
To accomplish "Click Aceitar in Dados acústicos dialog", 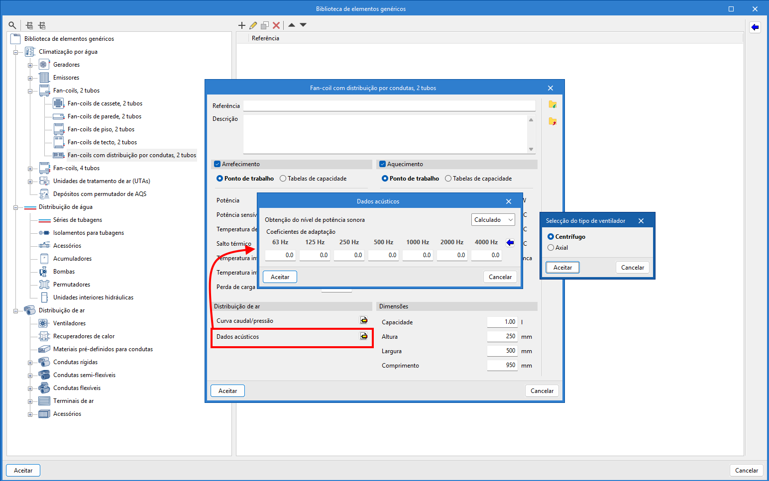I will click(280, 277).
